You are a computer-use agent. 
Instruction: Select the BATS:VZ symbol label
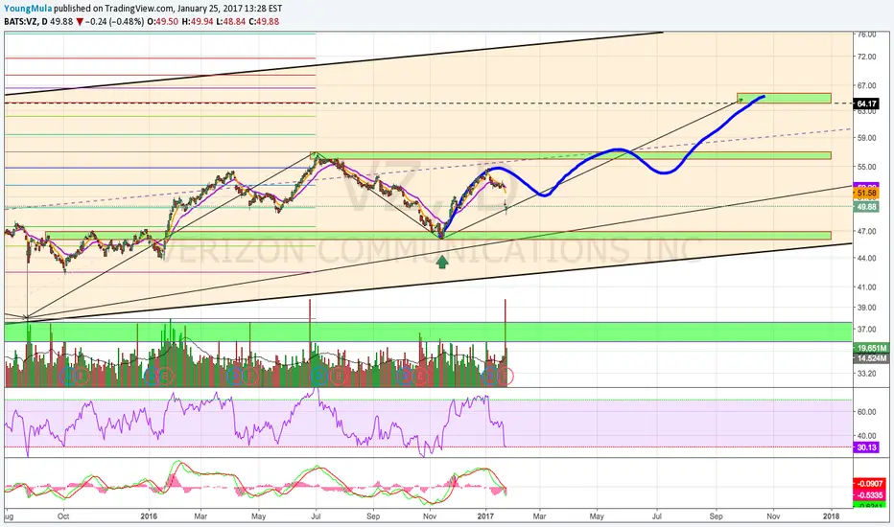(20, 22)
